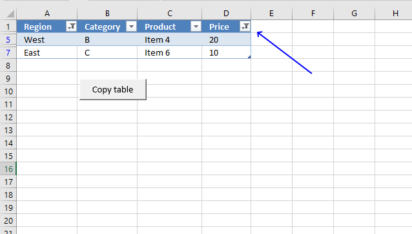
Task: Select row 10 header
Action: pyautogui.click(x=8, y=91)
